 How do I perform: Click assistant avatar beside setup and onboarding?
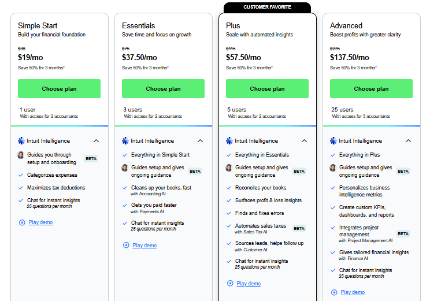21,155
